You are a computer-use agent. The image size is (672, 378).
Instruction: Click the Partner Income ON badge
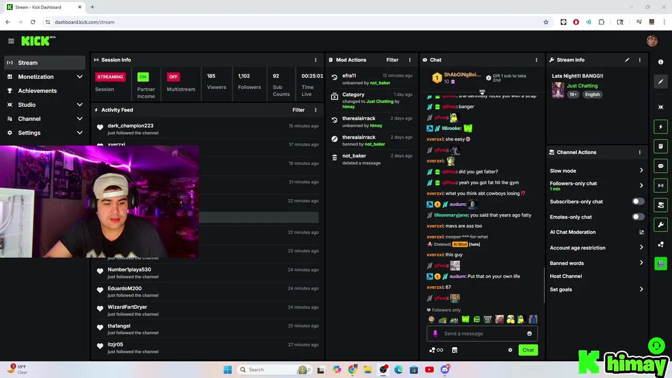[143, 77]
